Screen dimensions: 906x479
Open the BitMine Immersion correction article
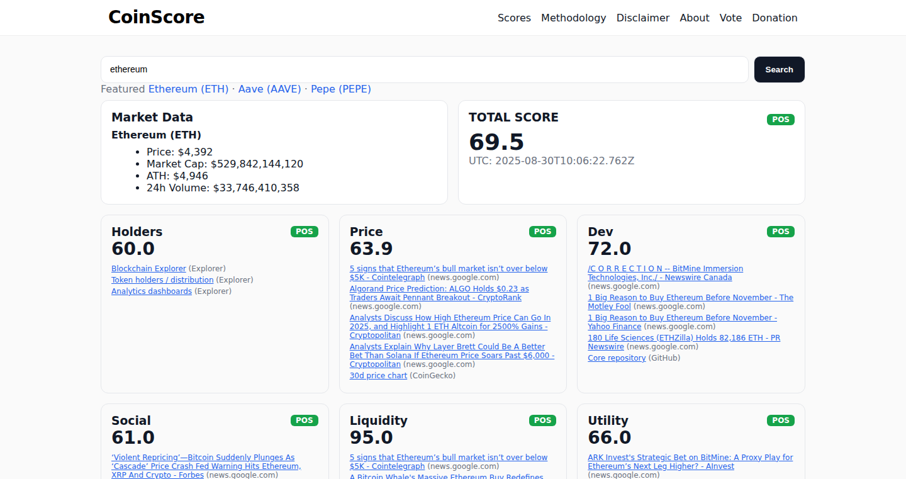tap(665, 273)
